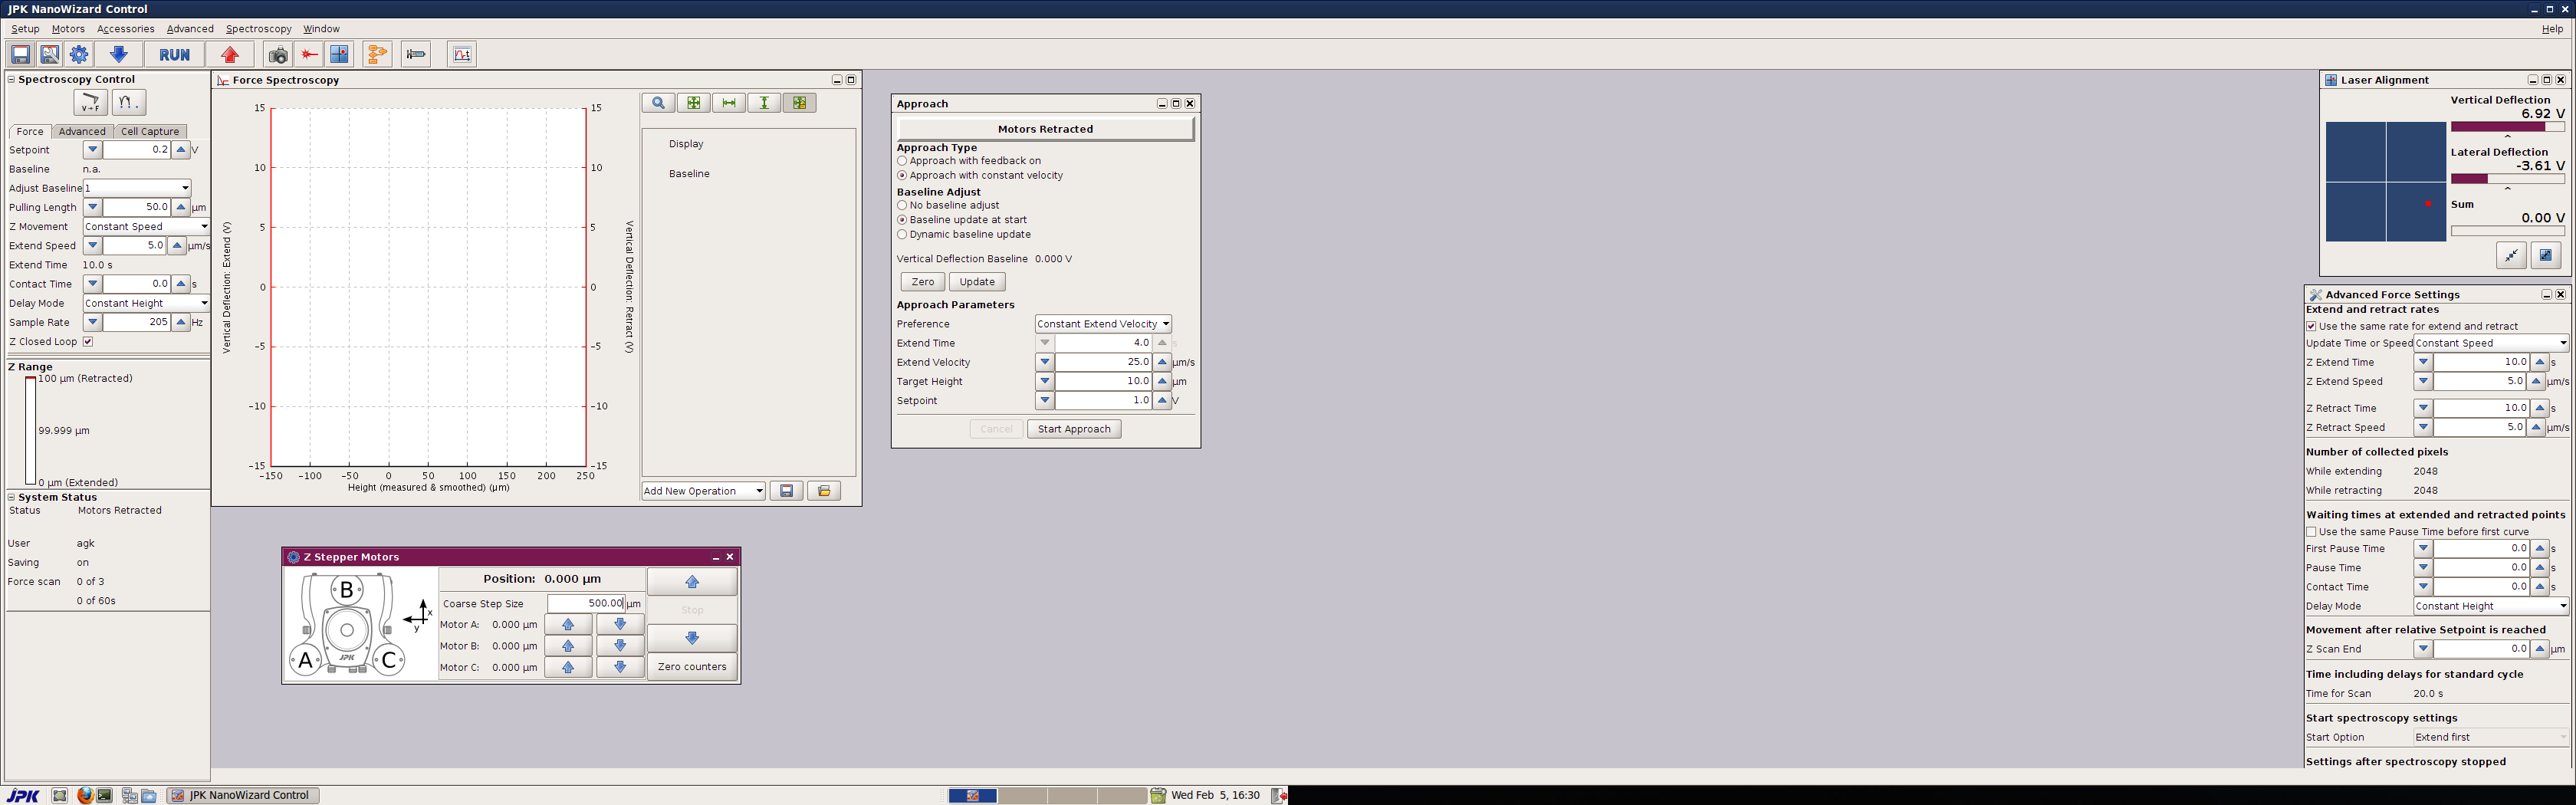Screen dimensions: 2576x805
Task: Toggle the Z Closed Loop checkbox
Action: [x=88, y=342]
